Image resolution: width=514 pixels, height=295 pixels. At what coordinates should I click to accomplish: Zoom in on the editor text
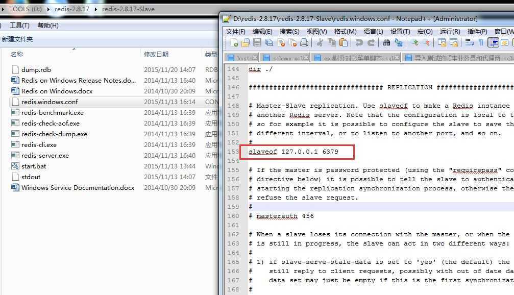[414, 42]
